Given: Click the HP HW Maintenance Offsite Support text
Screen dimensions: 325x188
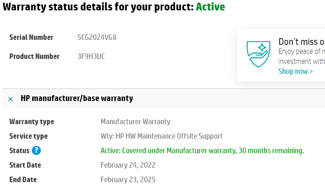Looking at the screenshot, I should (x=162, y=136).
